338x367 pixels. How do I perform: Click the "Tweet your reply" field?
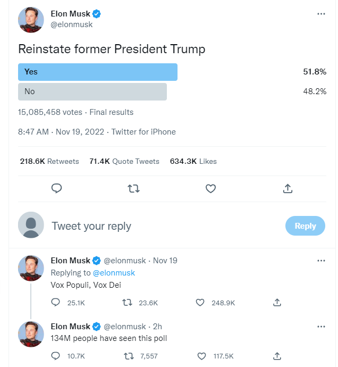(x=91, y=226)
